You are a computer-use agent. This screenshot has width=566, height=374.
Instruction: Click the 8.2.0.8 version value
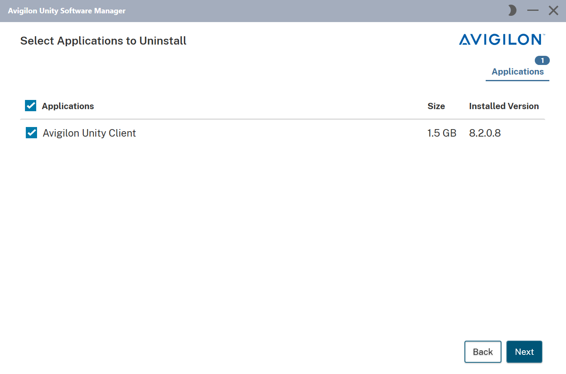coord(485,133)
